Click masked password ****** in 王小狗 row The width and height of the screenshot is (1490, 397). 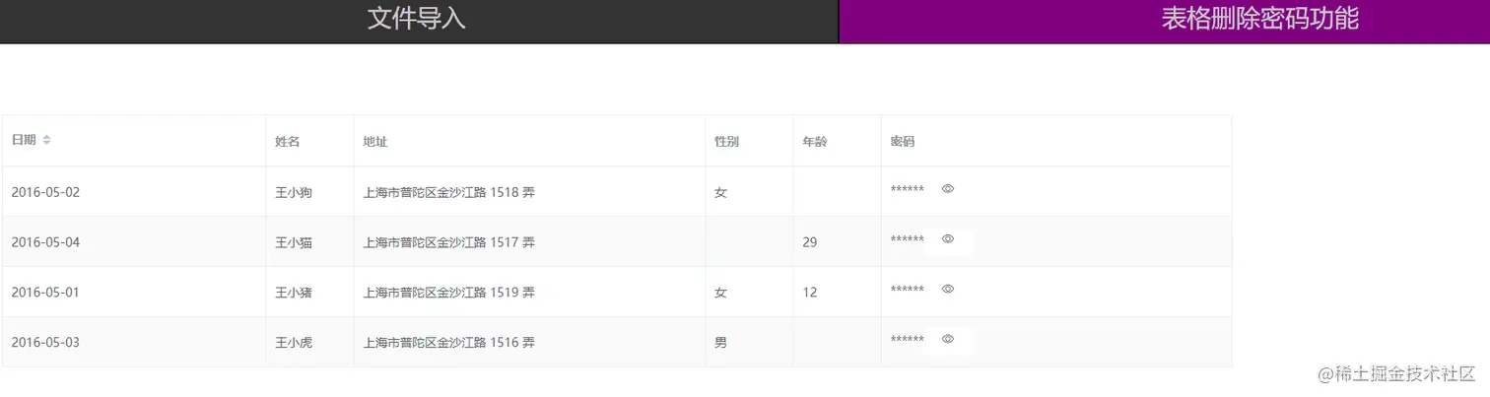pyautogui.click(x=908, y=189)
